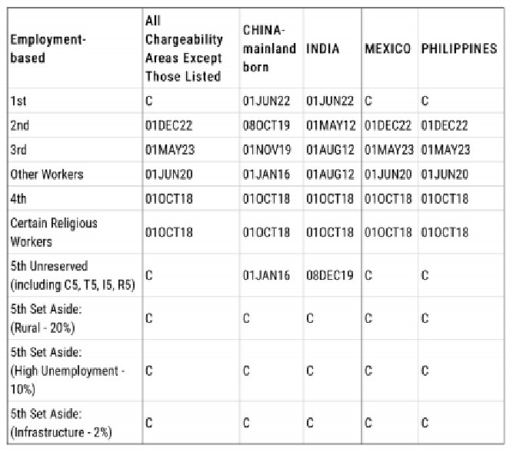Click the MEXICO column header
Screen dimensions: 513x452
388,48
